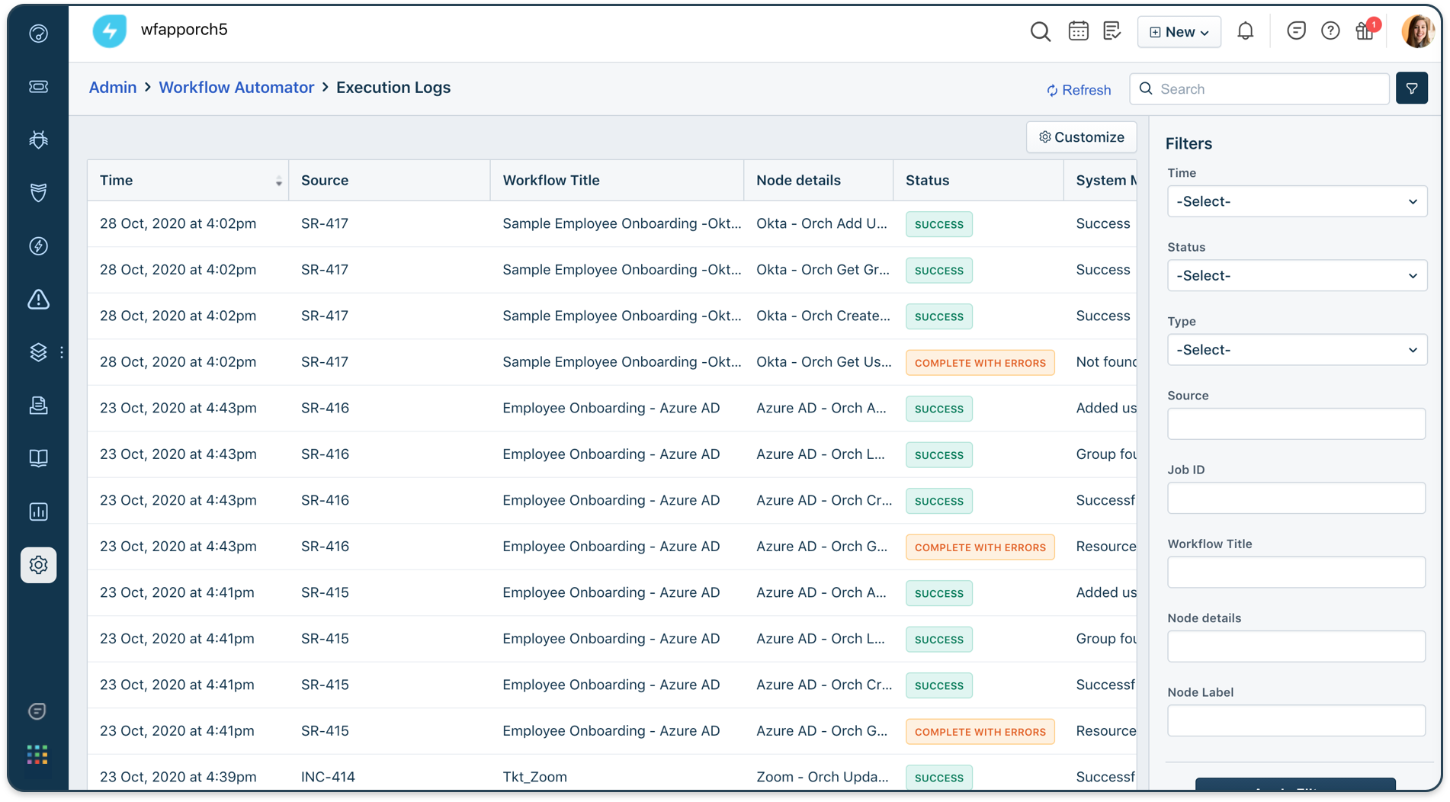Screen dimensions: 1450x802
Task: Open the notifications bell
Action: click(x=1245, y=31)
